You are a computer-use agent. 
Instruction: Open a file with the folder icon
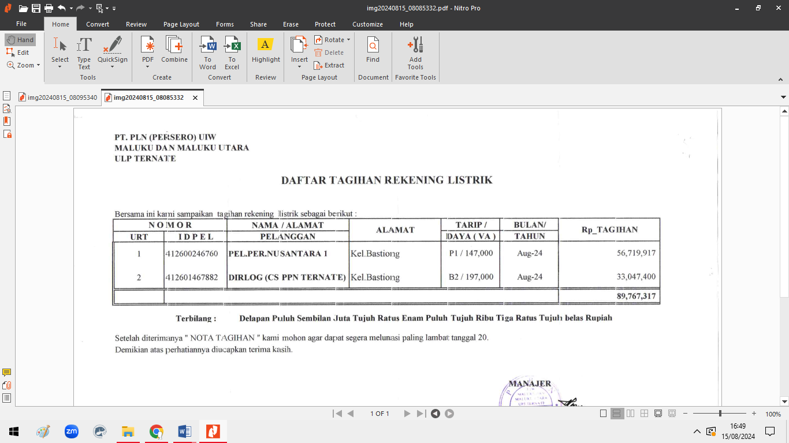23,8
